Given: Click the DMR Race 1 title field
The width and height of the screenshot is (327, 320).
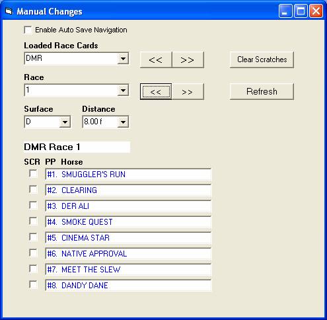Looking at the screenshot, I should click(77, 147).
